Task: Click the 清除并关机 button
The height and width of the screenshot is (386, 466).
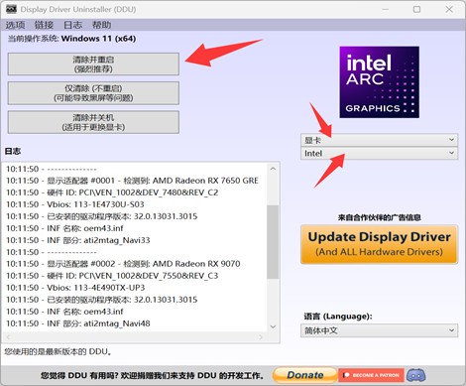Action: click(93, 122)
